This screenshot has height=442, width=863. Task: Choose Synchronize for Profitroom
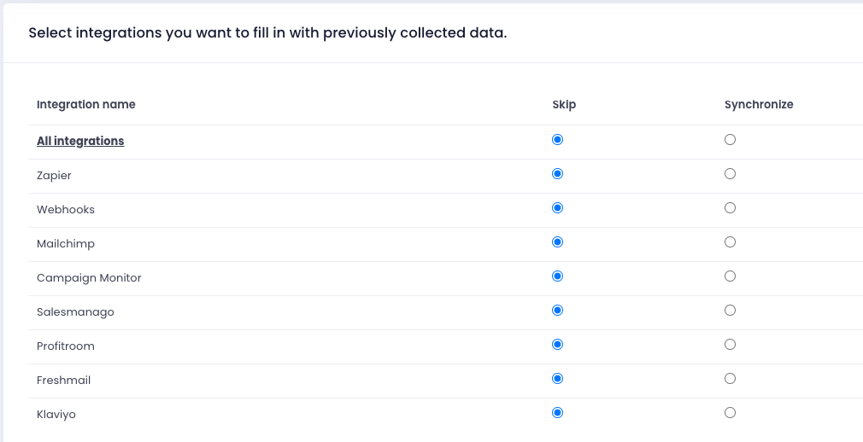[x=730, y=344]
